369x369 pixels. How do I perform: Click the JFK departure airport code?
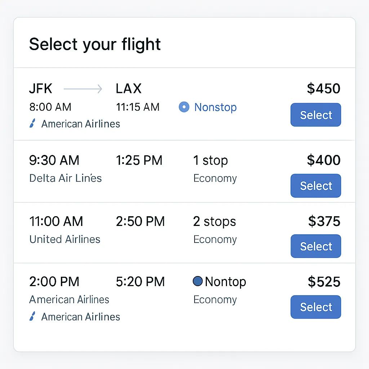[41, 89]
